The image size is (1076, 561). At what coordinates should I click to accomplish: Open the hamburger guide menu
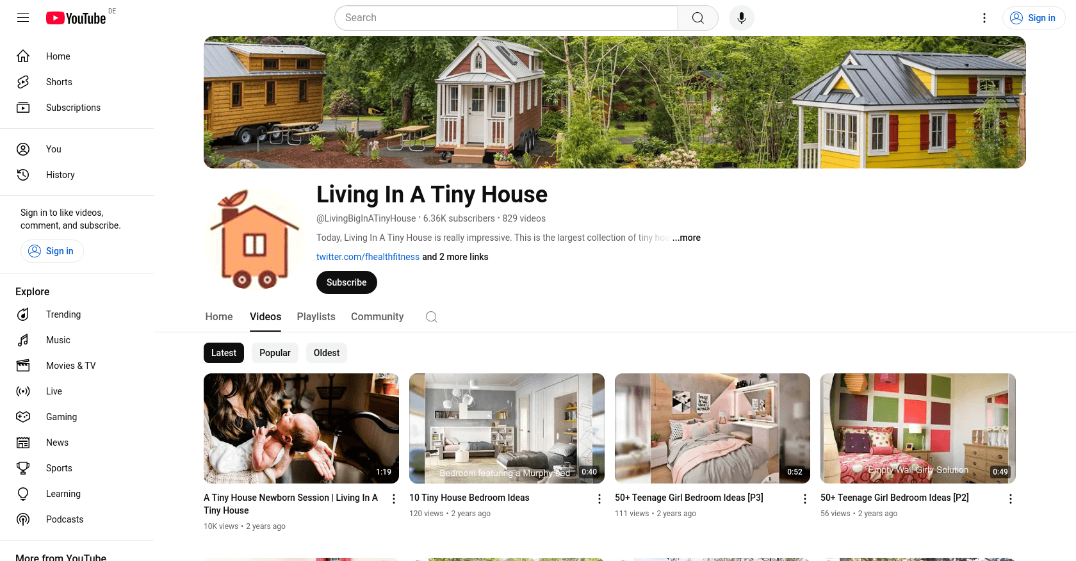coord(23,18)
